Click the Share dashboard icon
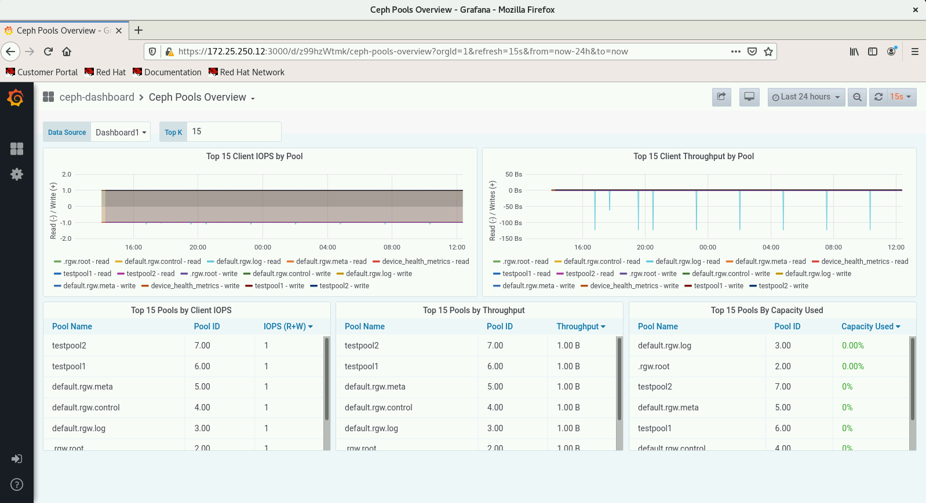926x503 pixels. point(721,97)
